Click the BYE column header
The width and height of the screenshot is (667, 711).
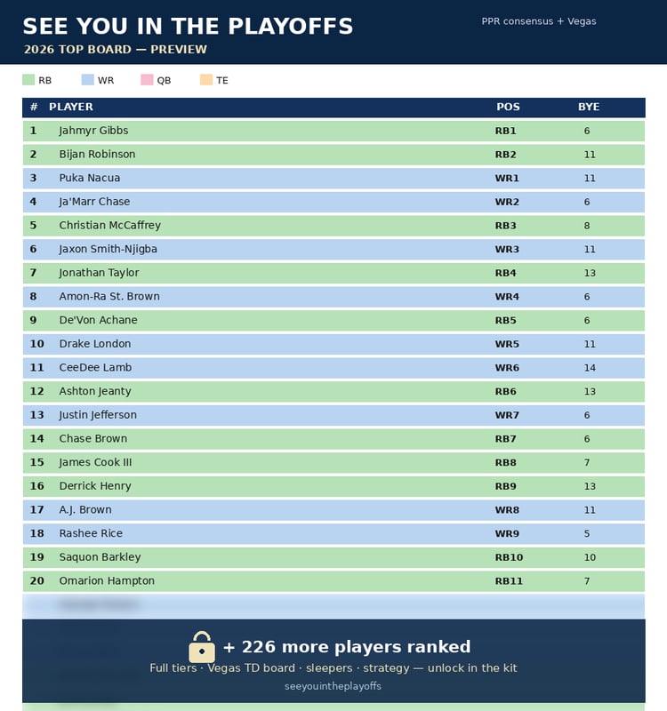tap(589, 107)
